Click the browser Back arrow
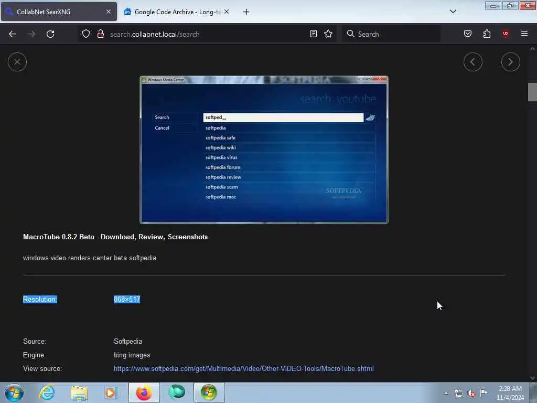Image resolution: width=537 pixels, height=403 pixels. (13, 34)
